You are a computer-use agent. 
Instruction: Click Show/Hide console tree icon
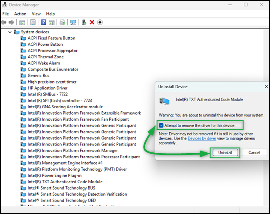(22, 22)
